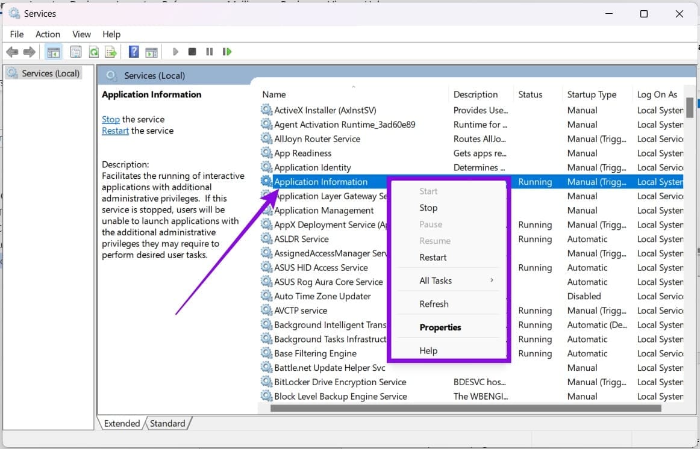This screenshot has height=449, width=700.
Task: Select Services (Local) in the console tree
Action: pos(44,73)
